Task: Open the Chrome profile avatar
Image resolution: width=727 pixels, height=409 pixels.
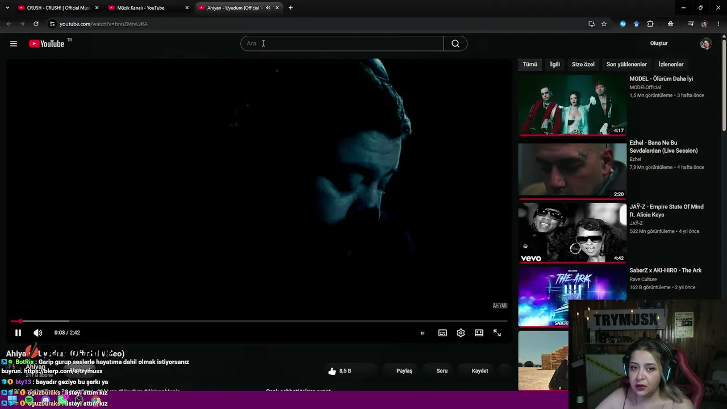Action: pyautogui.click(x=704, y=24)
